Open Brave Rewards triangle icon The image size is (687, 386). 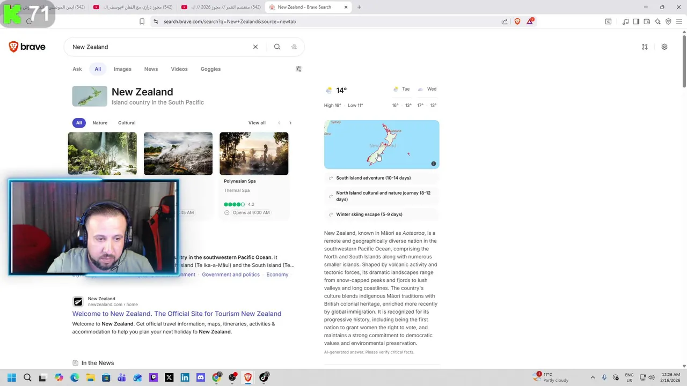[530, 21]
